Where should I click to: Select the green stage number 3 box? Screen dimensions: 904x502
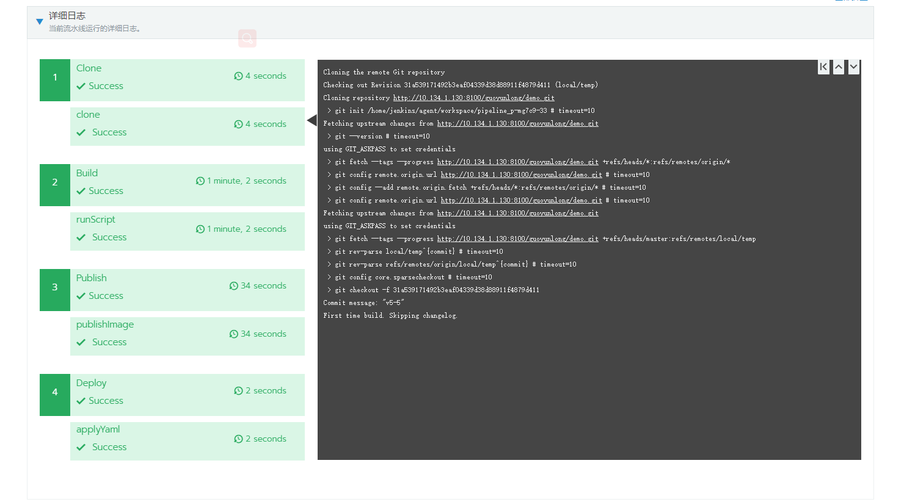tap(55, 290)
